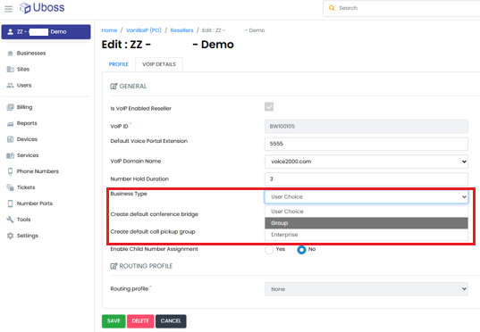480x332 pixels.
Task: Open Settings in the sidebar
Action: (x=28, y=236)
